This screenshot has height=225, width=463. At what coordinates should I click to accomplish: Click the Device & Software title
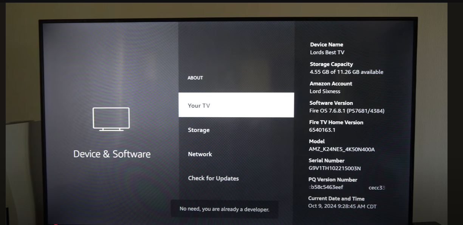tap(112, 154)
